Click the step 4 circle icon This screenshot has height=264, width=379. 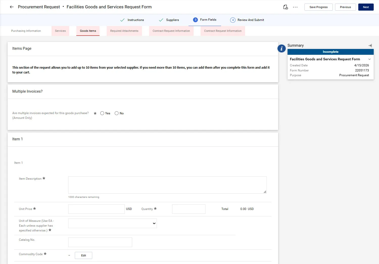[233, 20]
